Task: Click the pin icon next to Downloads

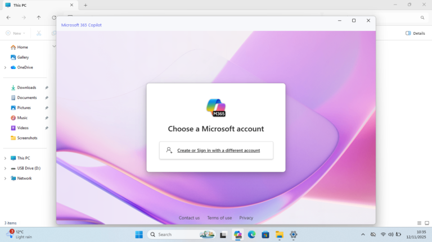Action: coord(47,88)
